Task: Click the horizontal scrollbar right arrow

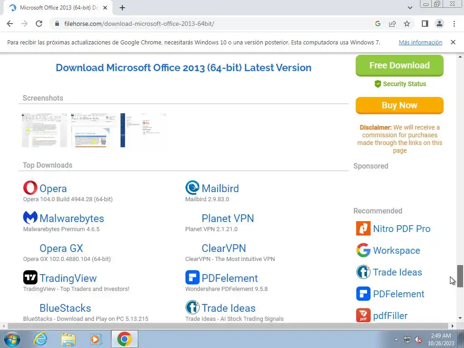Action: (453, 326)
